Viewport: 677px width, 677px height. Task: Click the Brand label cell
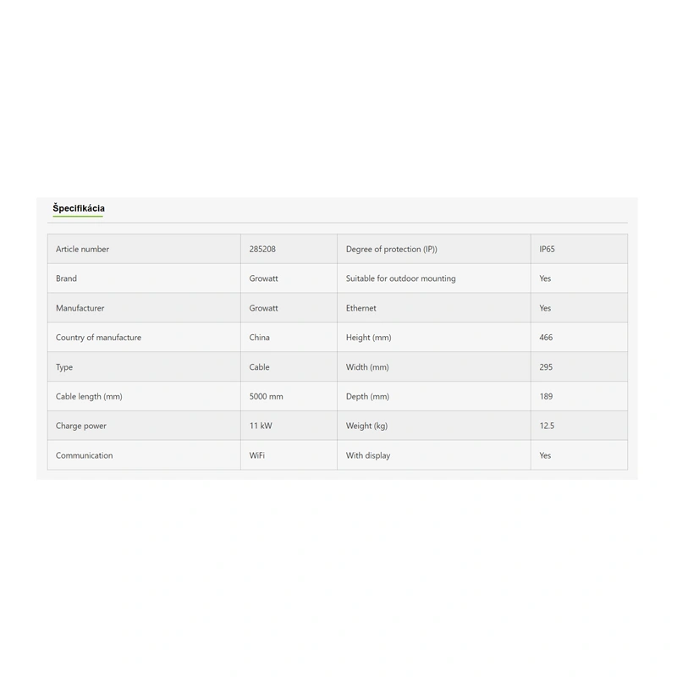tap(67, 278)
